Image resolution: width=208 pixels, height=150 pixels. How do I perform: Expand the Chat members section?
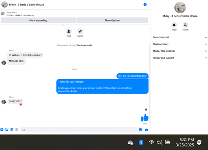180,44
